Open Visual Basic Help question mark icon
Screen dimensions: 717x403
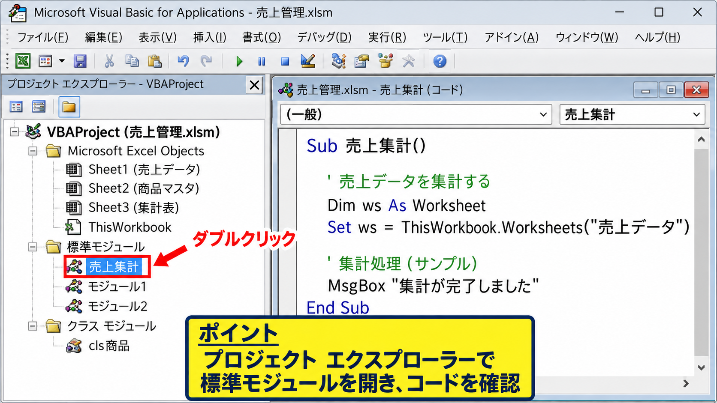440,61
